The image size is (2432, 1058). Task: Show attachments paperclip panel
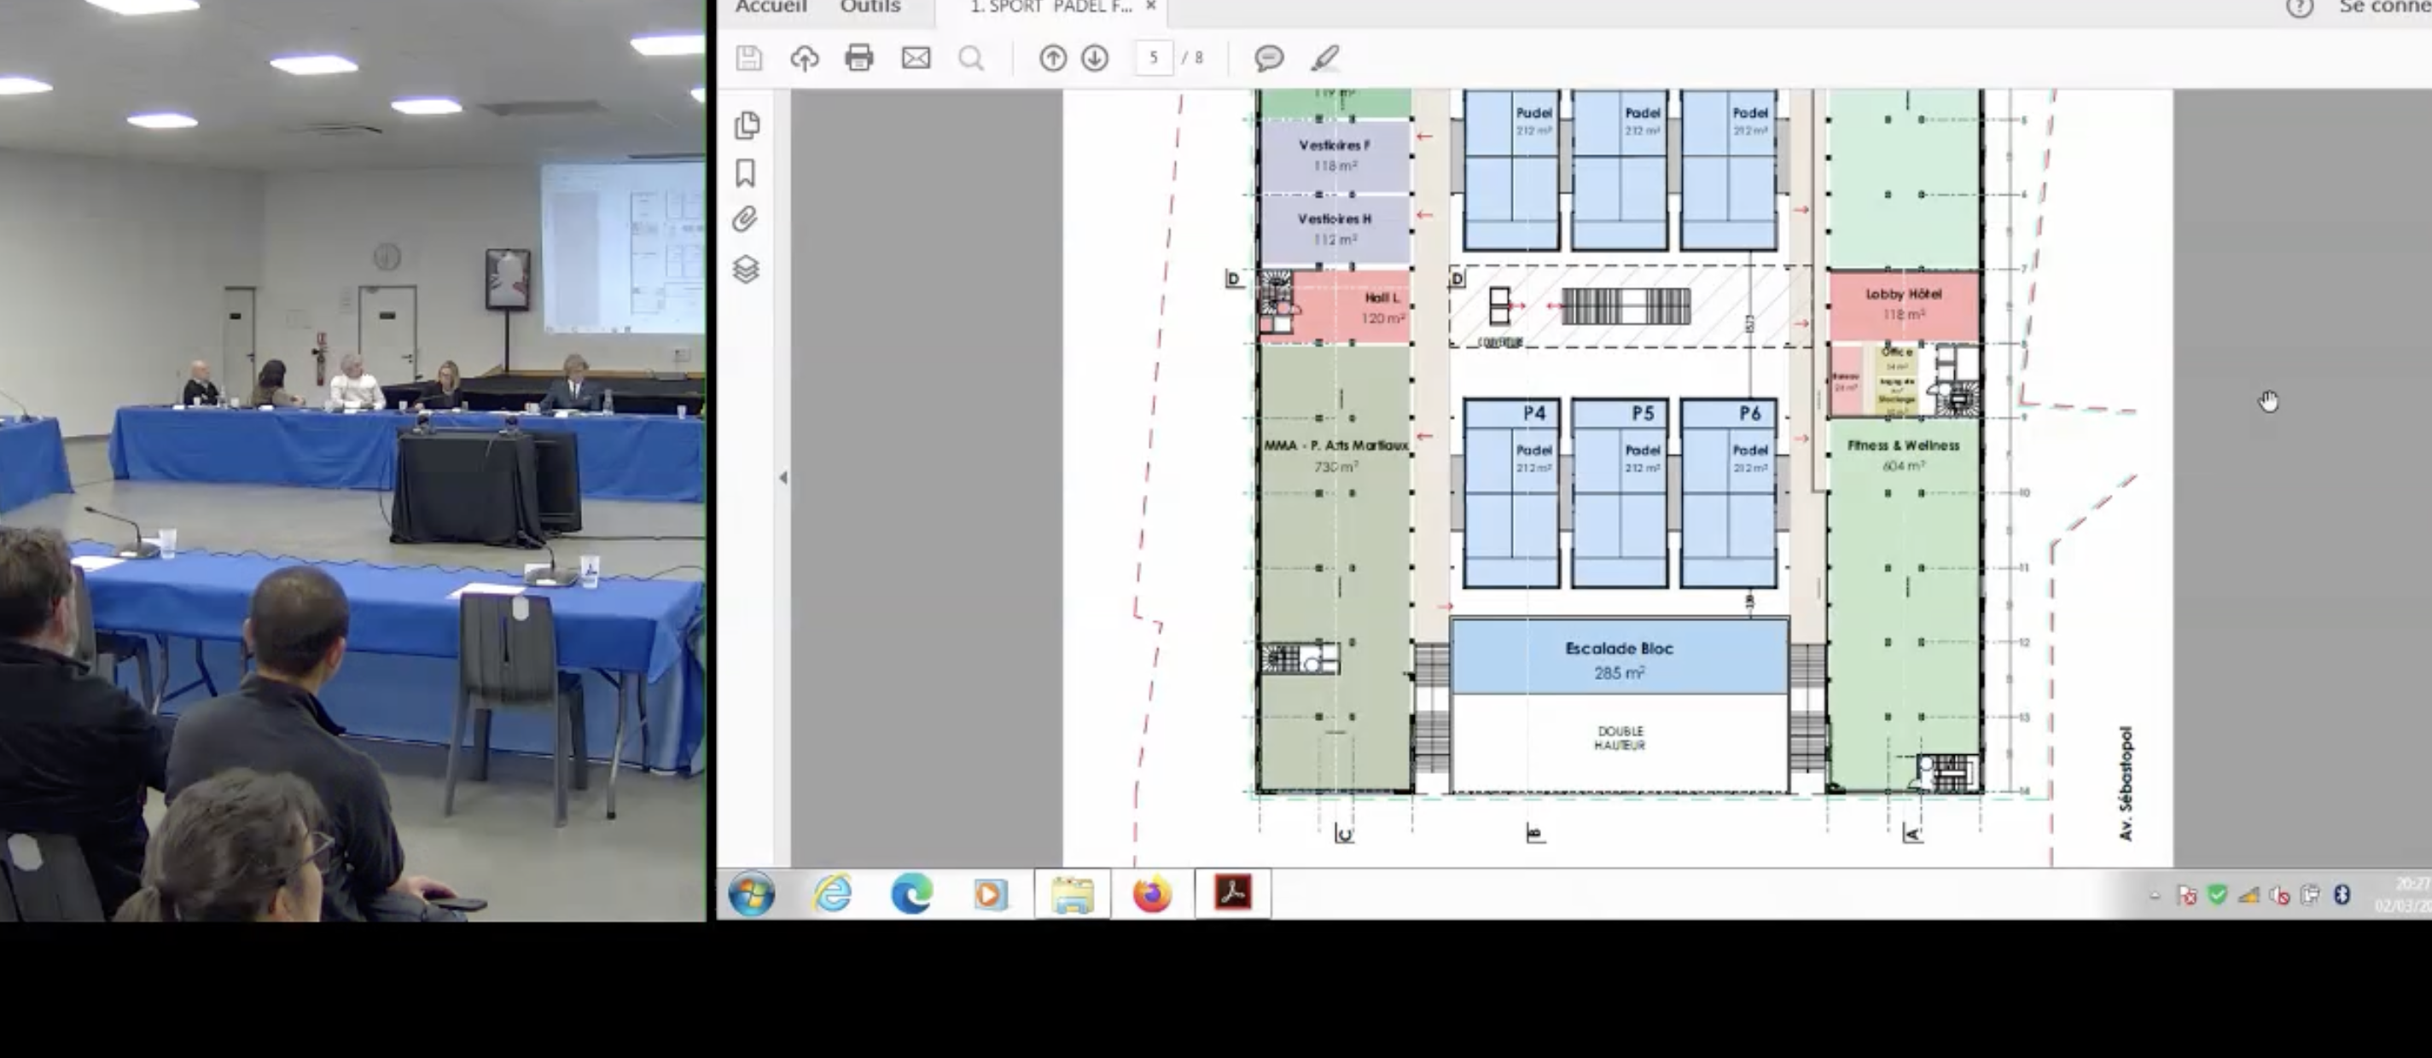click(745, 220)
